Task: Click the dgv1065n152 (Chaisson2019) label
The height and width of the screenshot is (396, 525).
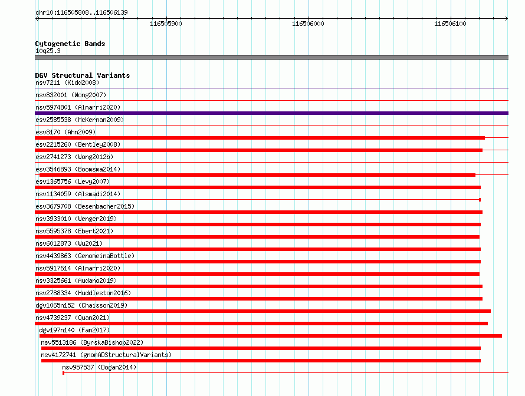Action: (x=81, y=305)
